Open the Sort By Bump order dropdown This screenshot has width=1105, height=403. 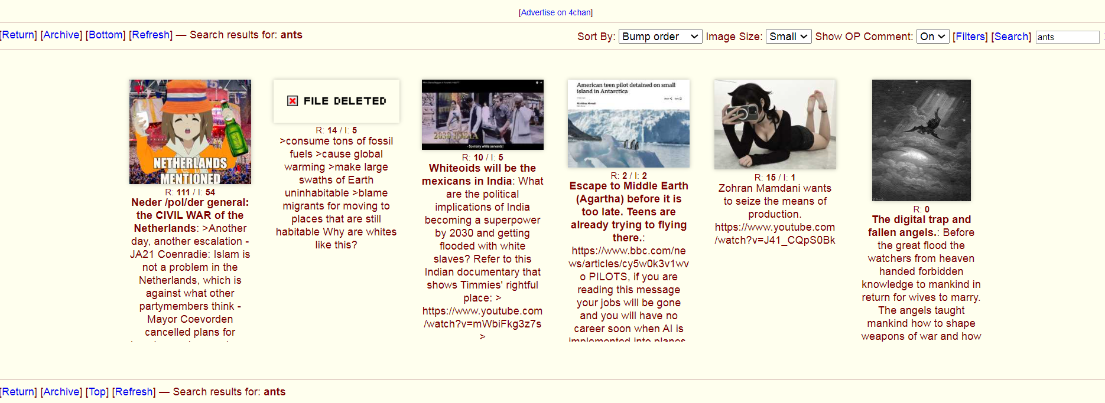[661, 37]
